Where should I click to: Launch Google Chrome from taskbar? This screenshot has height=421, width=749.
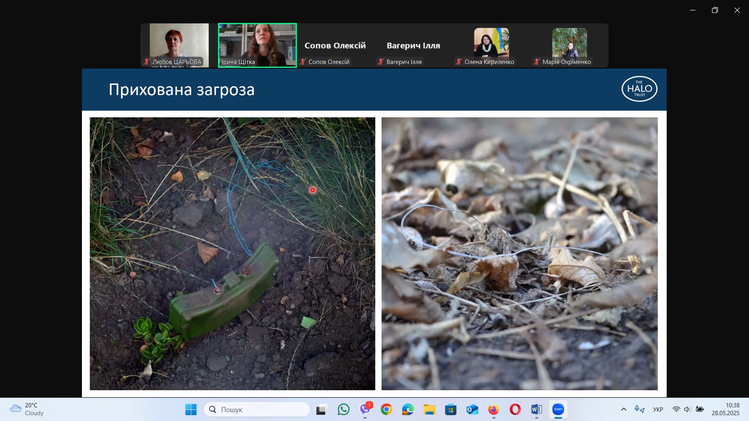coord(386,409)
